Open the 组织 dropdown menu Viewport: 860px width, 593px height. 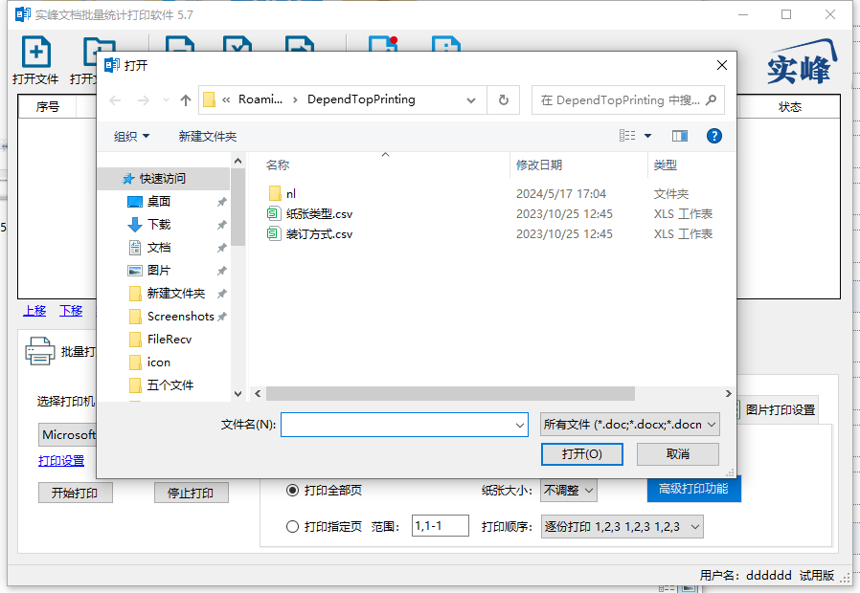coord(131,137)
